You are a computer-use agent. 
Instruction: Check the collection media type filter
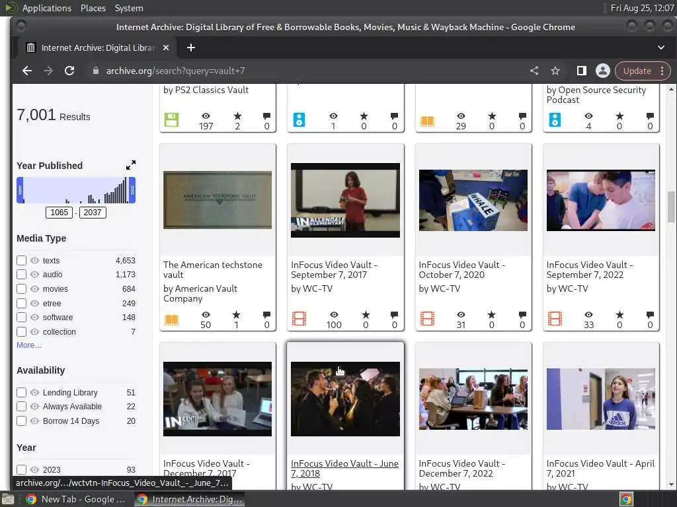[22, 332]
